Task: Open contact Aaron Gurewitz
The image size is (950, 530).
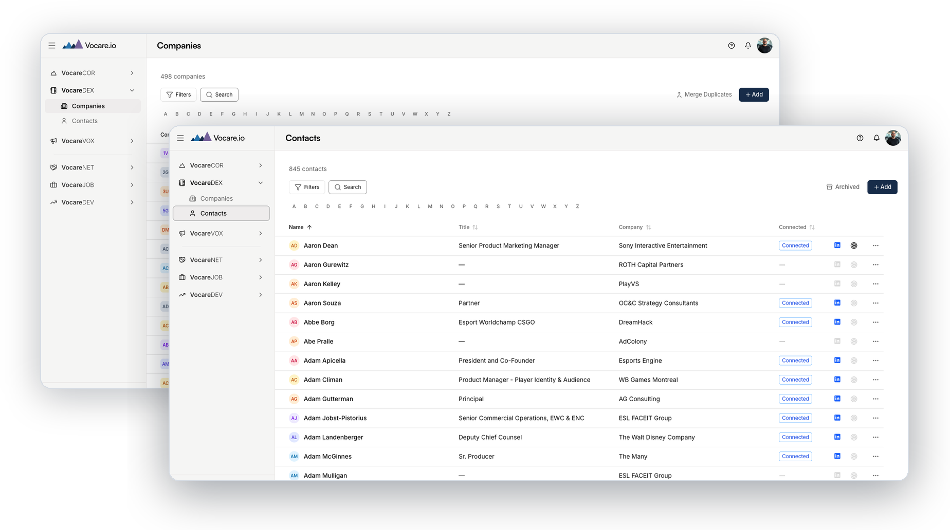Action: (x=326, y=264)
